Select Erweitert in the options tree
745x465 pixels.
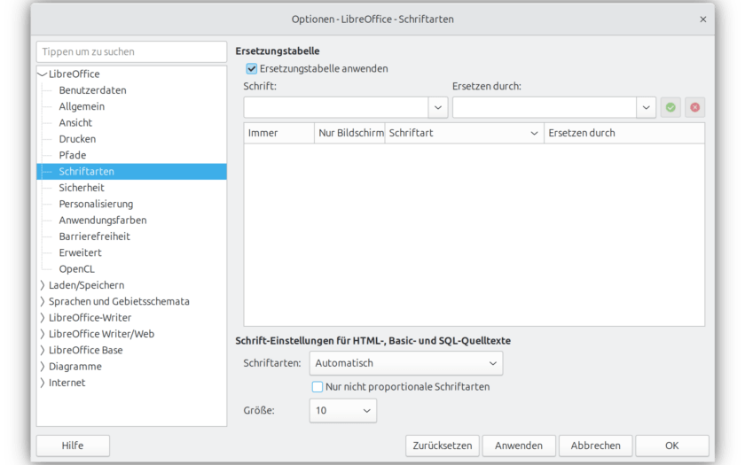tap(81, 253)
